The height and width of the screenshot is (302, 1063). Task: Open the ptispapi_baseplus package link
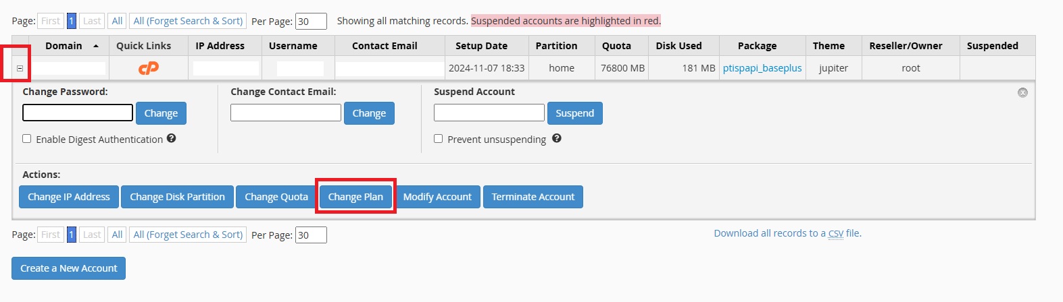762,68
